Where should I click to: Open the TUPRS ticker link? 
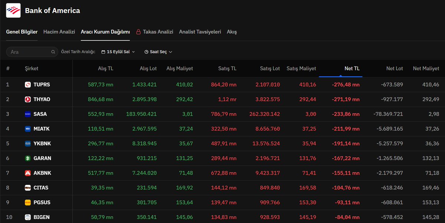coord(42,85)
